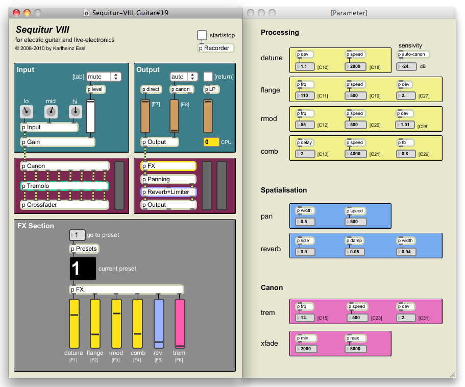This screenshot has height=387, width=465.
Task: Open the p direct object
Action: (x=151, y=89)
